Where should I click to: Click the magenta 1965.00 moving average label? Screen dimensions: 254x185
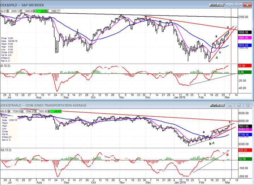tap(244, 38)
